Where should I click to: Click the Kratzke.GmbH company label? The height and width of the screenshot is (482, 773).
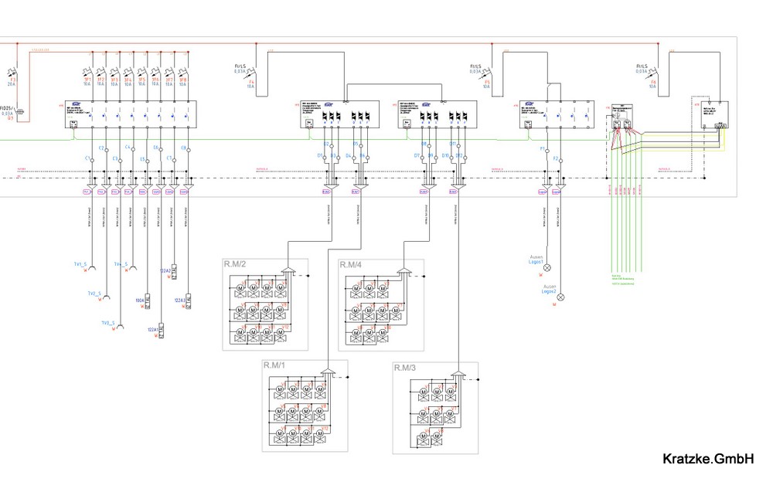tap(708, 459)
